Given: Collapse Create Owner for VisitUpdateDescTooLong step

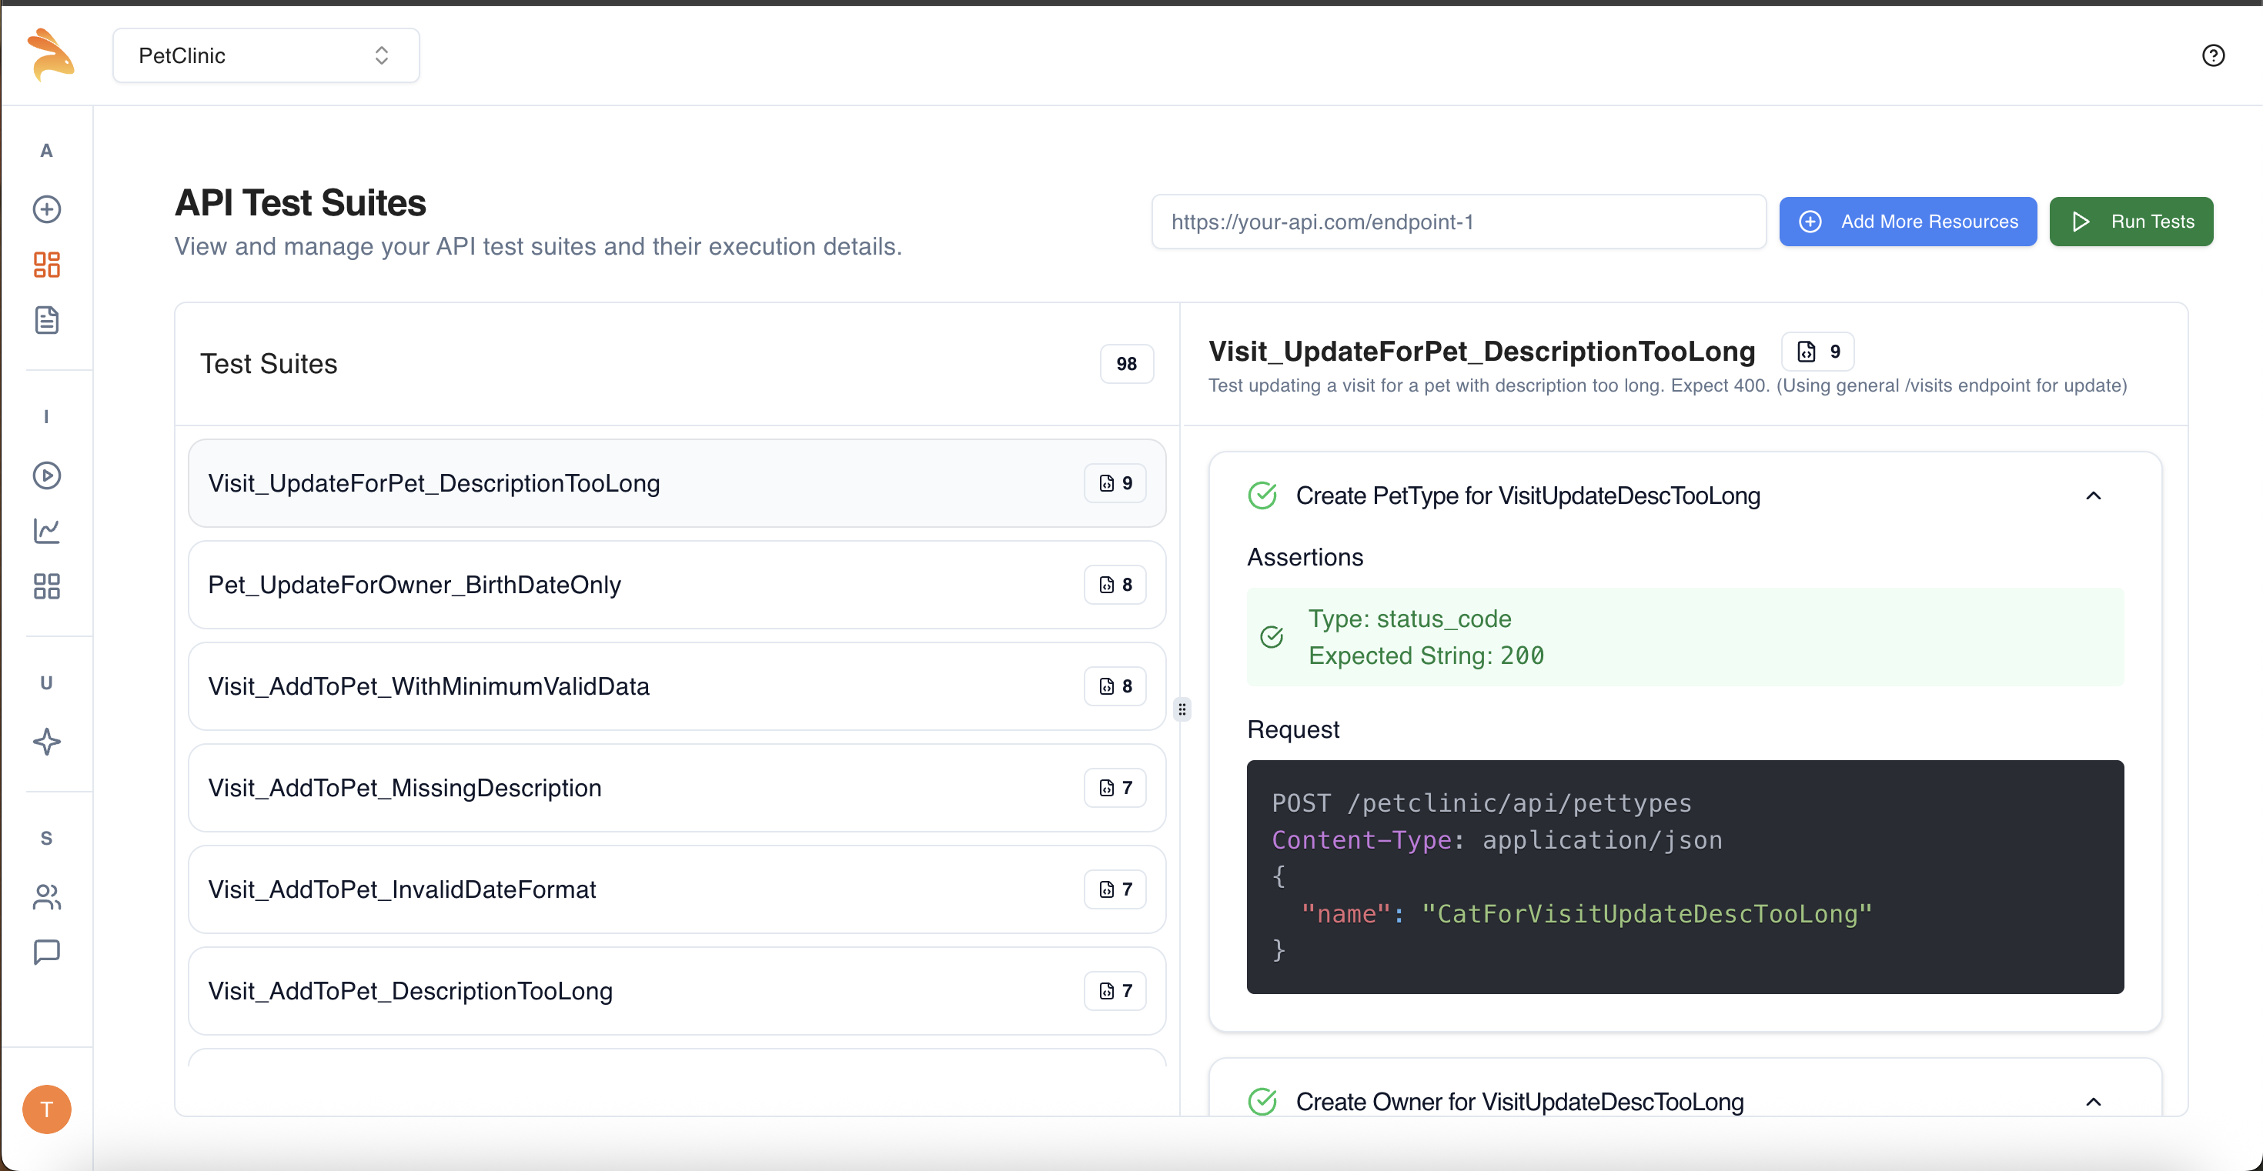Looking at the screenshot, I should 2094,1102.
